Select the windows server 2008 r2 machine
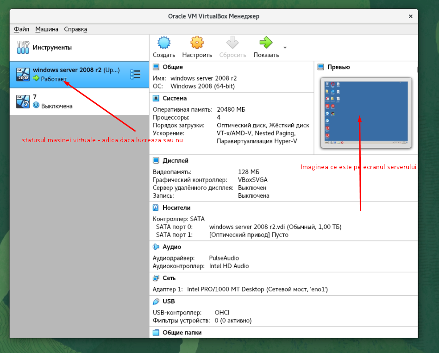 click(x=79, y=75)
